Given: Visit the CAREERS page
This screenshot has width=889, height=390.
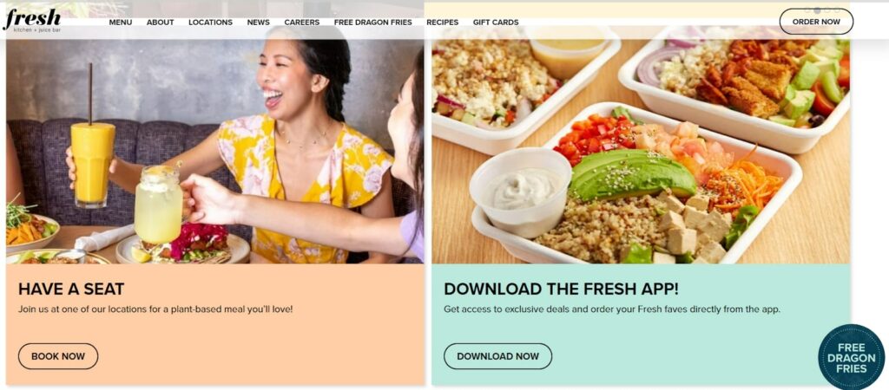Looking at the screenshot, I should click(x=301, y=22).
